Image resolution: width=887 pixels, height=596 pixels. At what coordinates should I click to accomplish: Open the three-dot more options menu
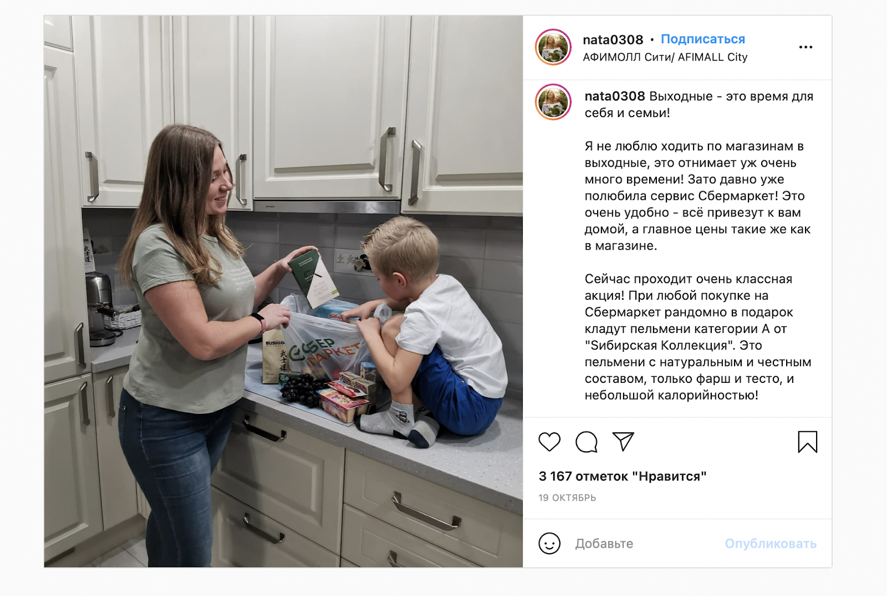806,47
